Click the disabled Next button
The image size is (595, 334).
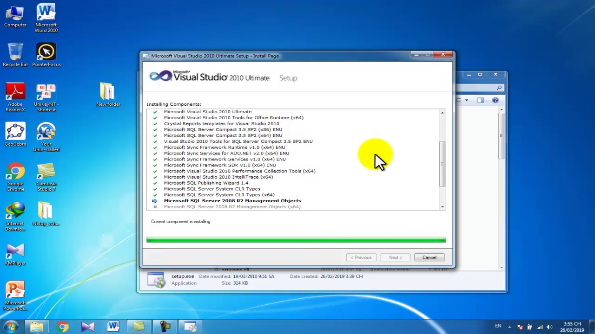(x=395, y=257)
